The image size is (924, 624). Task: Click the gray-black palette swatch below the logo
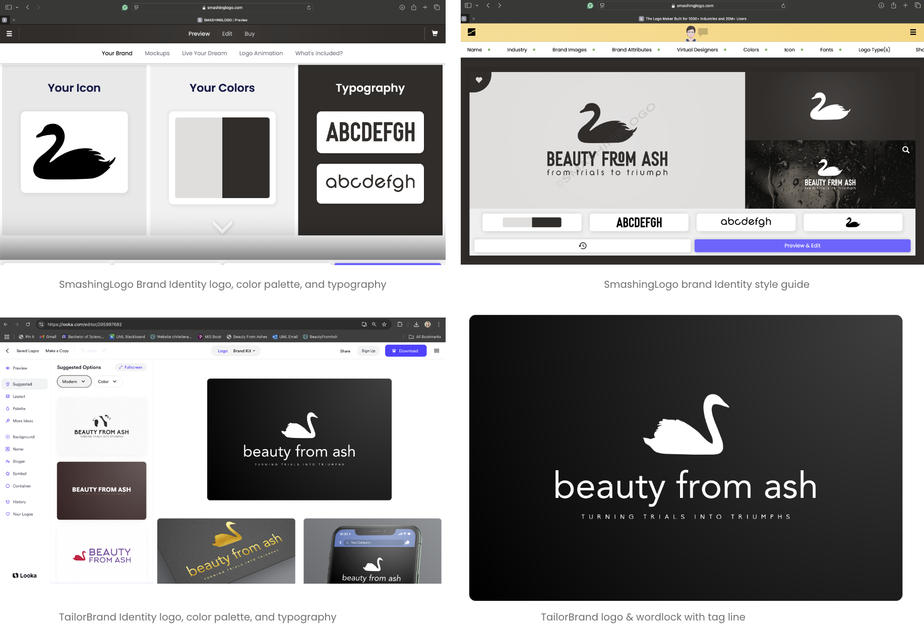pyautogui.click(x=532, y=222)
